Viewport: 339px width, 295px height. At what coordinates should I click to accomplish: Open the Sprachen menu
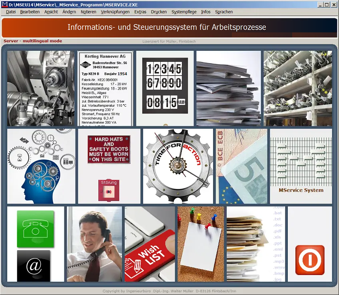[224, 12]
